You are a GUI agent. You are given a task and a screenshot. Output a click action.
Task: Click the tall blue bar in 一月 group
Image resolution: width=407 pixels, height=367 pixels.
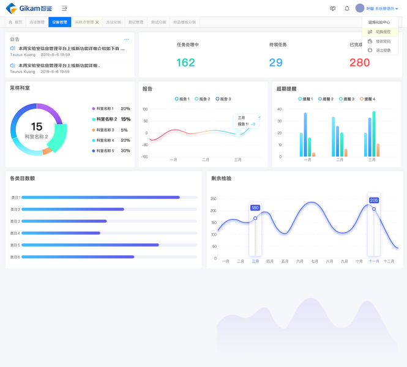[305, 135]
